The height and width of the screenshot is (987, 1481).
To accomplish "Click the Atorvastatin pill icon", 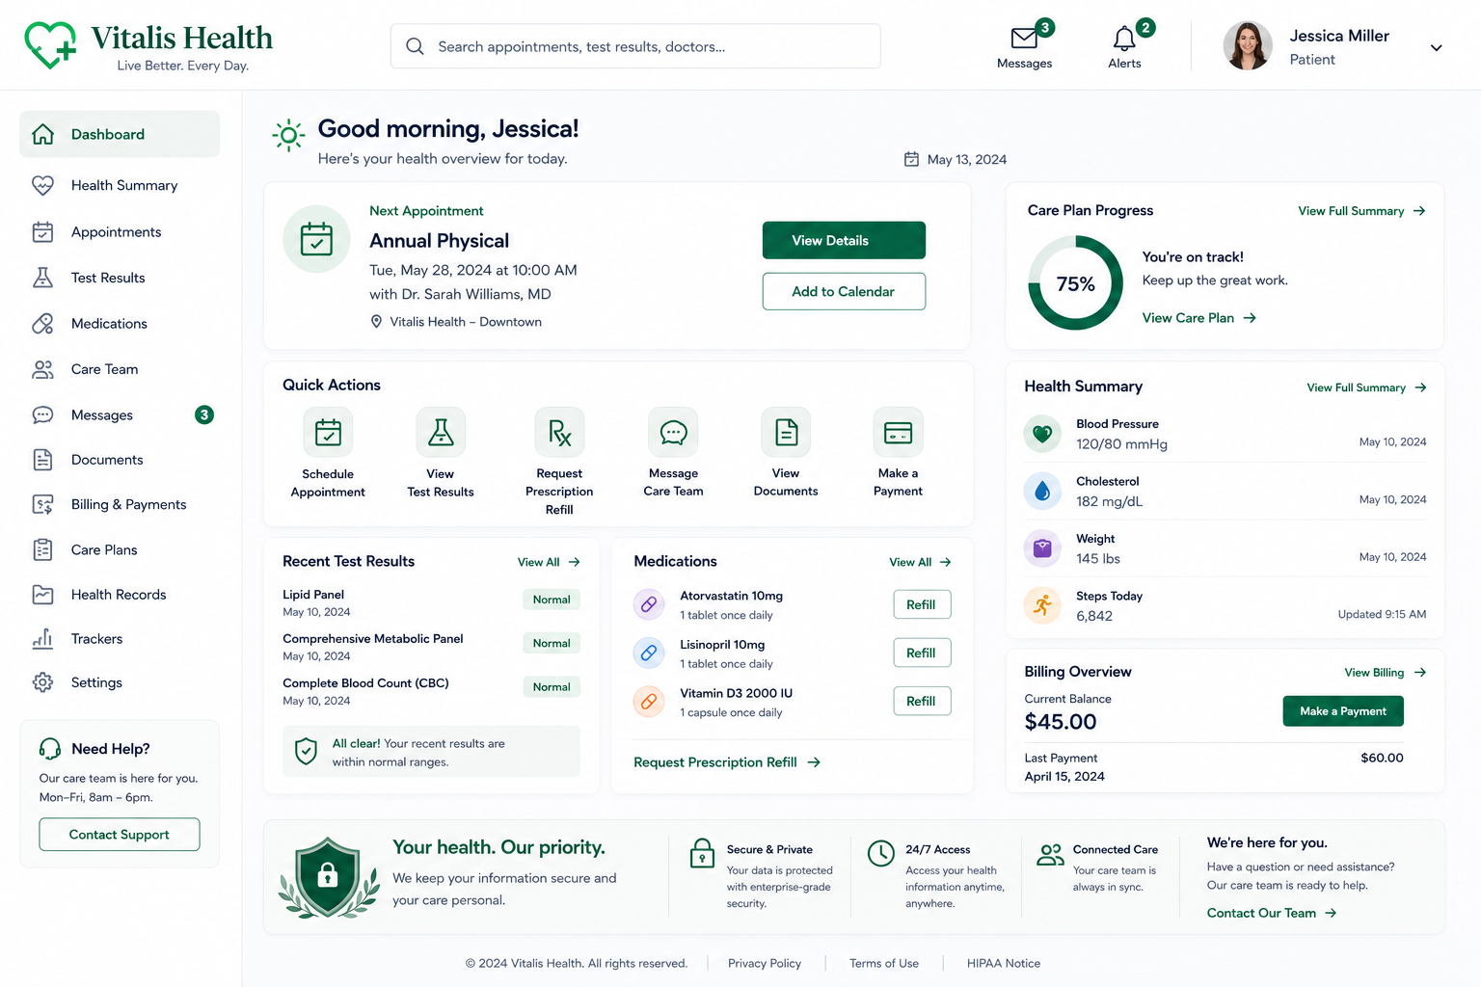I will (x=649, y=604).
